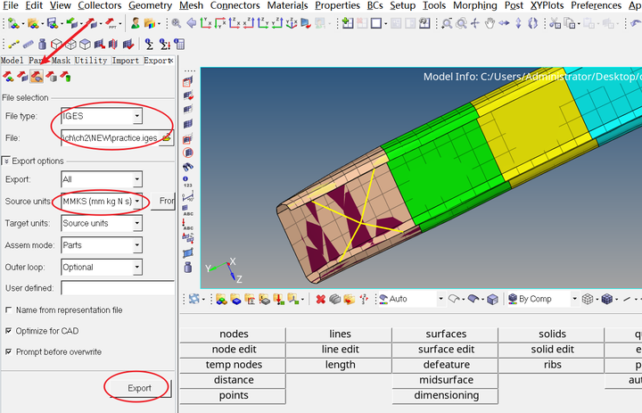Viewport: 642px width, 413px height.
Task: Uncheck Prompt before overwrite
Action: [9, 352]
